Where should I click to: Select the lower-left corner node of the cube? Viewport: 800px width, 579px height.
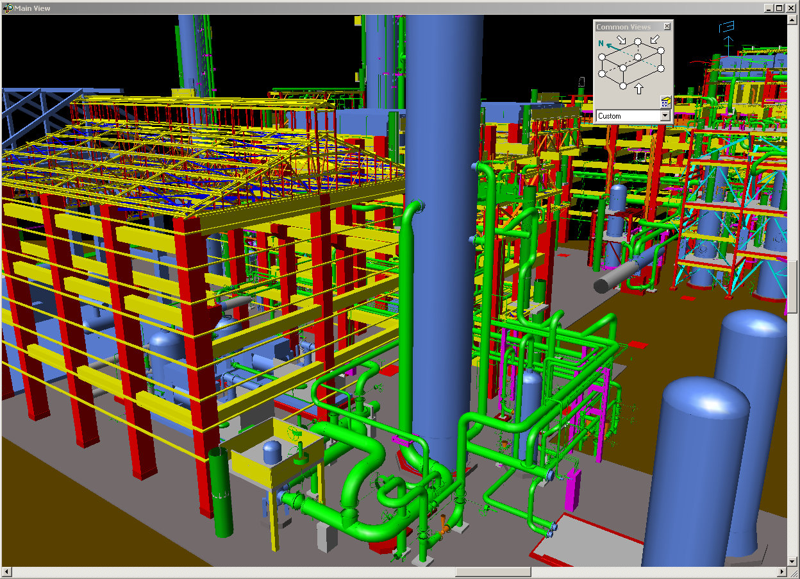(602, 74)
